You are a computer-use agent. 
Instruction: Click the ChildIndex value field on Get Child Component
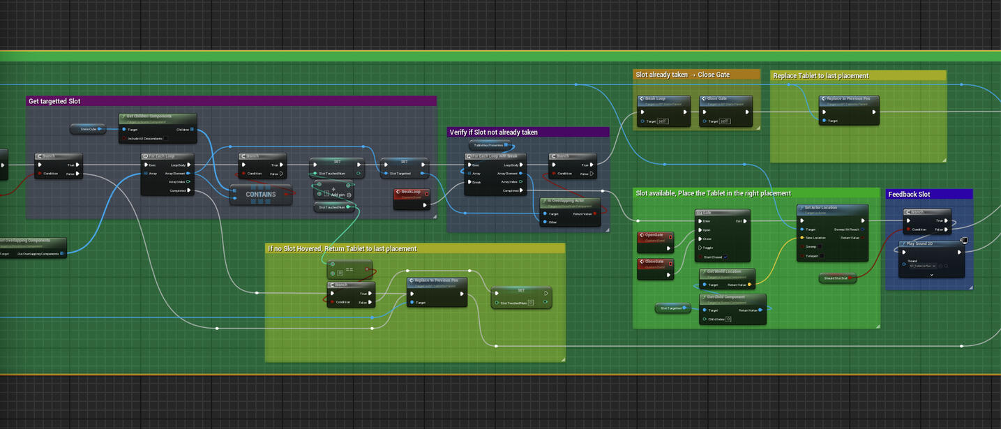(728, 319)
